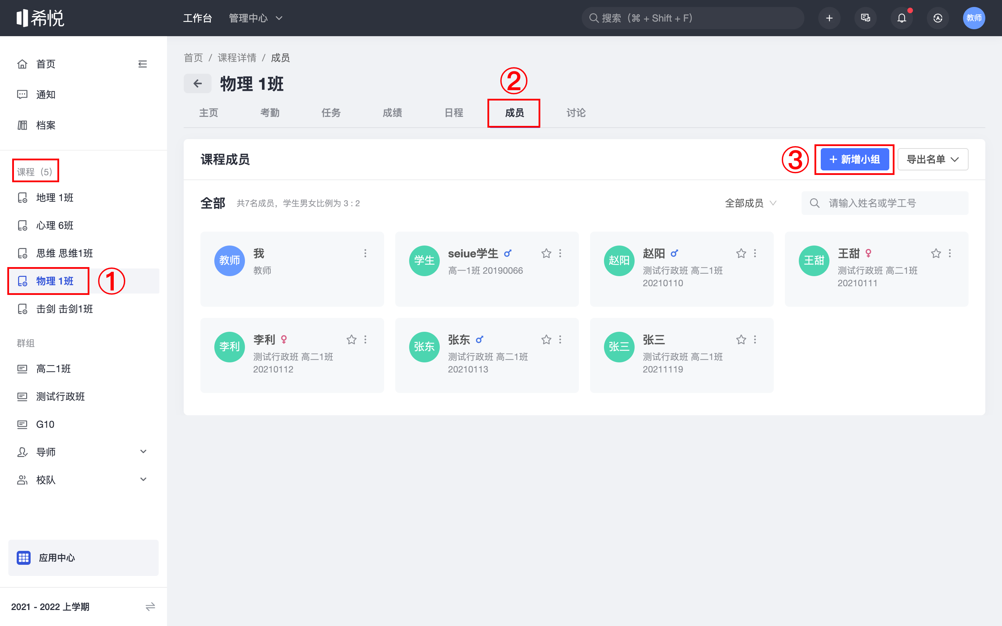Screen dimensions: 1002x626
Task: Open the notification bell icon
Action: [901, 18]
